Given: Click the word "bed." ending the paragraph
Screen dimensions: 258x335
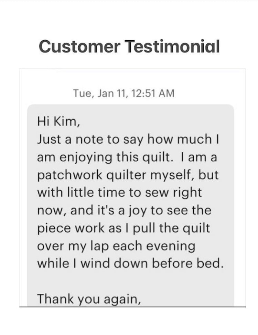Looking at the screenshot, I should click(x=210, y=264).
